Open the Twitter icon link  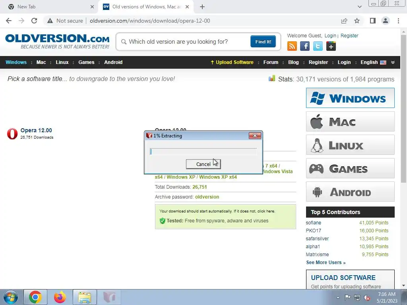point(318,46)
